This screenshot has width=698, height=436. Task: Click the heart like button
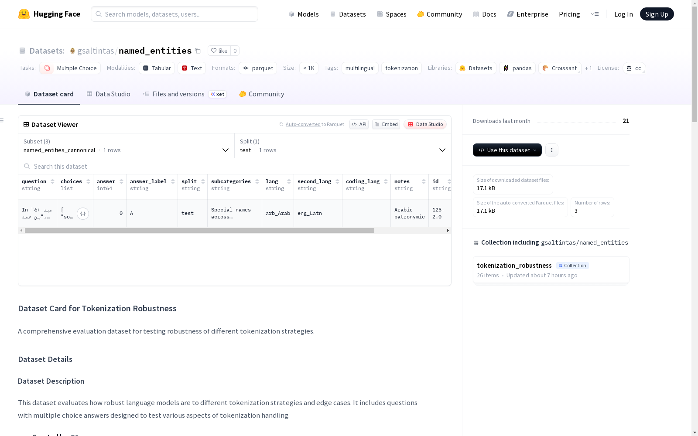point(219,51)
